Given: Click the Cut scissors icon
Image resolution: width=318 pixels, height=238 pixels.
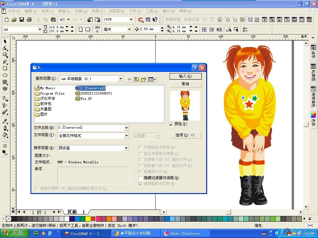Looking at the screenshot, I should [x=38, y=20].
